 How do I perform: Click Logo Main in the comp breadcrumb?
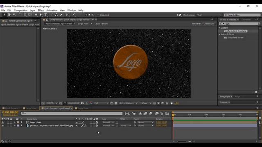(83, 24)
